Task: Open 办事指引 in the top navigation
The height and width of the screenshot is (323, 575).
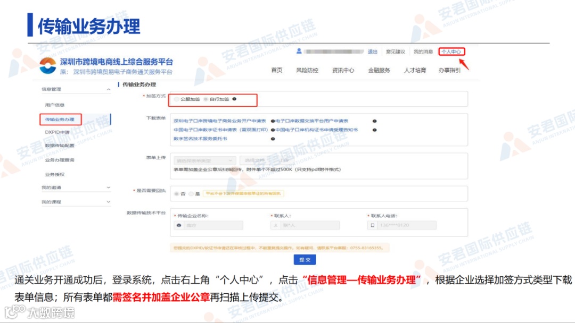Action: click(449, 70)
